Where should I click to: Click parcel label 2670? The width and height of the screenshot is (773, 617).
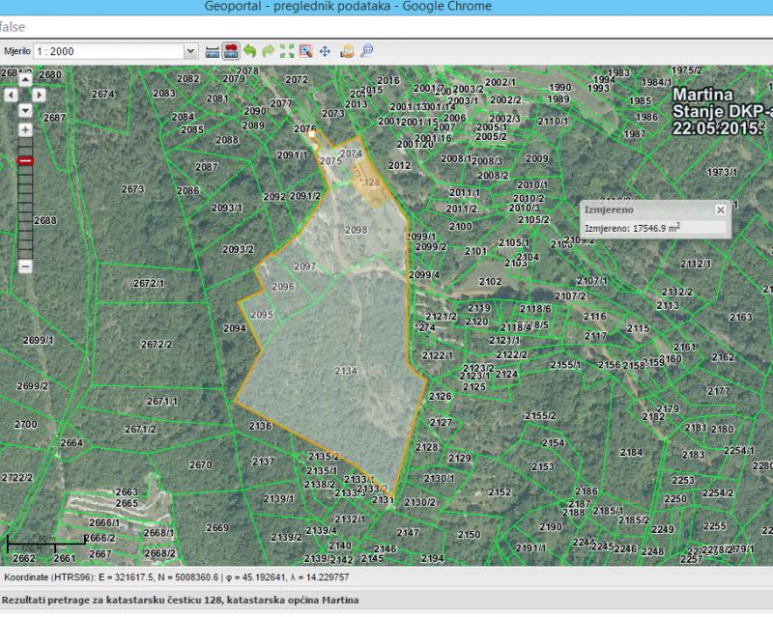pos(200,464)
